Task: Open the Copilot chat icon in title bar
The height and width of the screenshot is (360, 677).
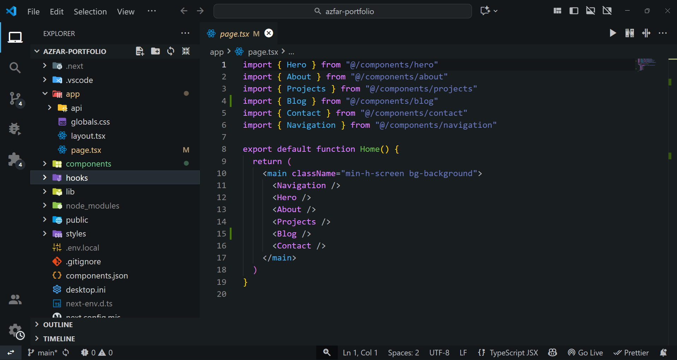Action: point(485,11)
